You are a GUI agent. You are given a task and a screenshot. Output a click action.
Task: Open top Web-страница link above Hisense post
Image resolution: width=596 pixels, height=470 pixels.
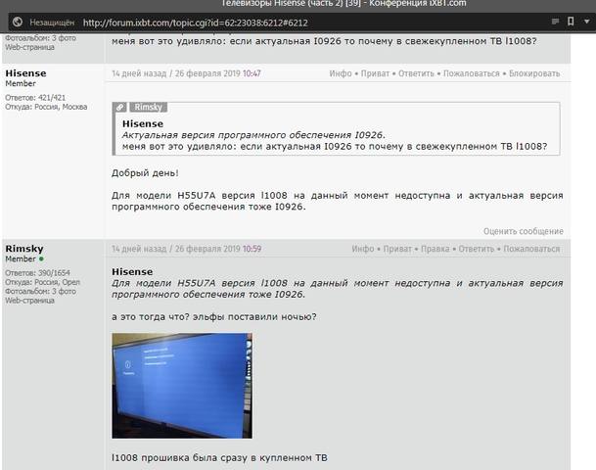tap(29, 47)
